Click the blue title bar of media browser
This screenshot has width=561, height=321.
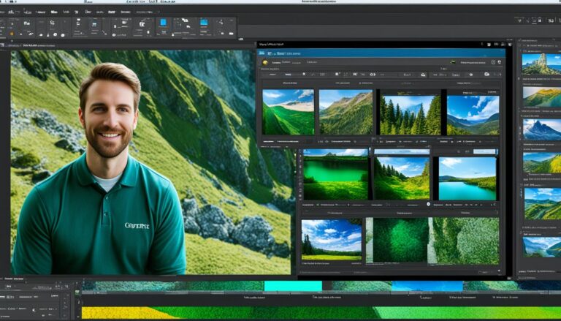(x=381, y=53)
